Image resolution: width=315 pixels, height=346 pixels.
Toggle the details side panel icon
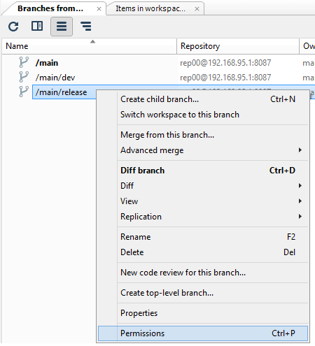pyautogui.click(x=37, y=26)
